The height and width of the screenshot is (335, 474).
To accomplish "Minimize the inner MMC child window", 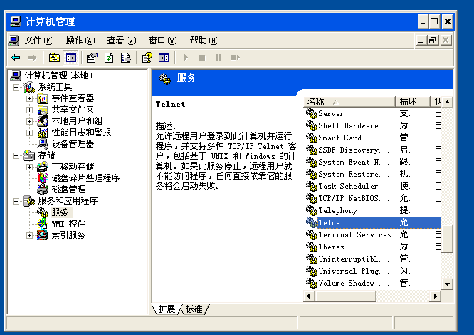I will pos(421,40).
